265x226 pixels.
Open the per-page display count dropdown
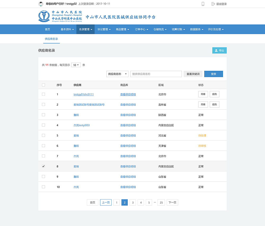pos(76,65)
